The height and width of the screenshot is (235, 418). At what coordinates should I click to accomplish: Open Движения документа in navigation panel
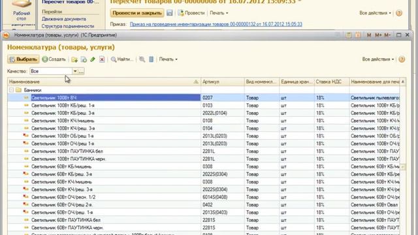coord(64,19)
